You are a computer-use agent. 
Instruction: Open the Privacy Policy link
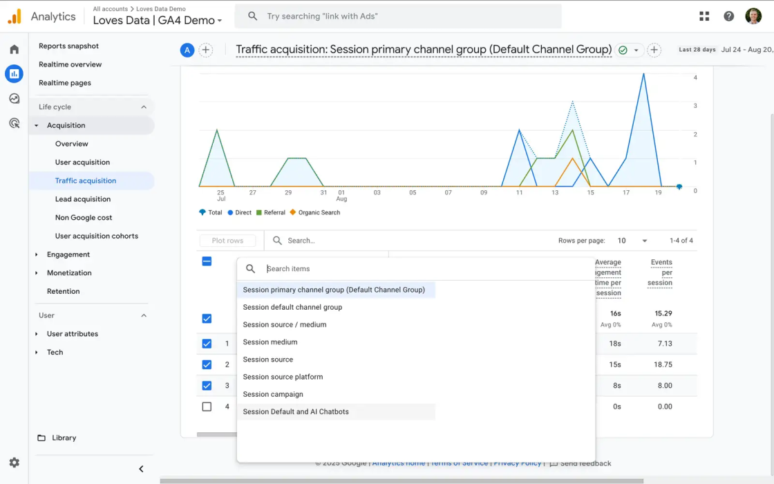517,463
